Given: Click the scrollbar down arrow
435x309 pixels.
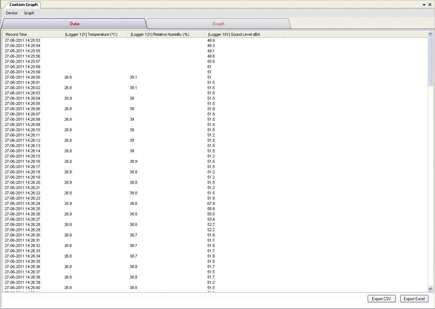Looking at the screenshot, I should 430,289.
